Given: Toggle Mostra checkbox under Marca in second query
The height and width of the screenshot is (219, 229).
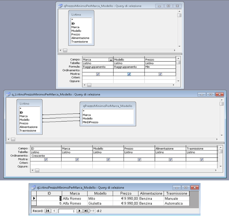Looking at the screenshot, I should 77,159.
